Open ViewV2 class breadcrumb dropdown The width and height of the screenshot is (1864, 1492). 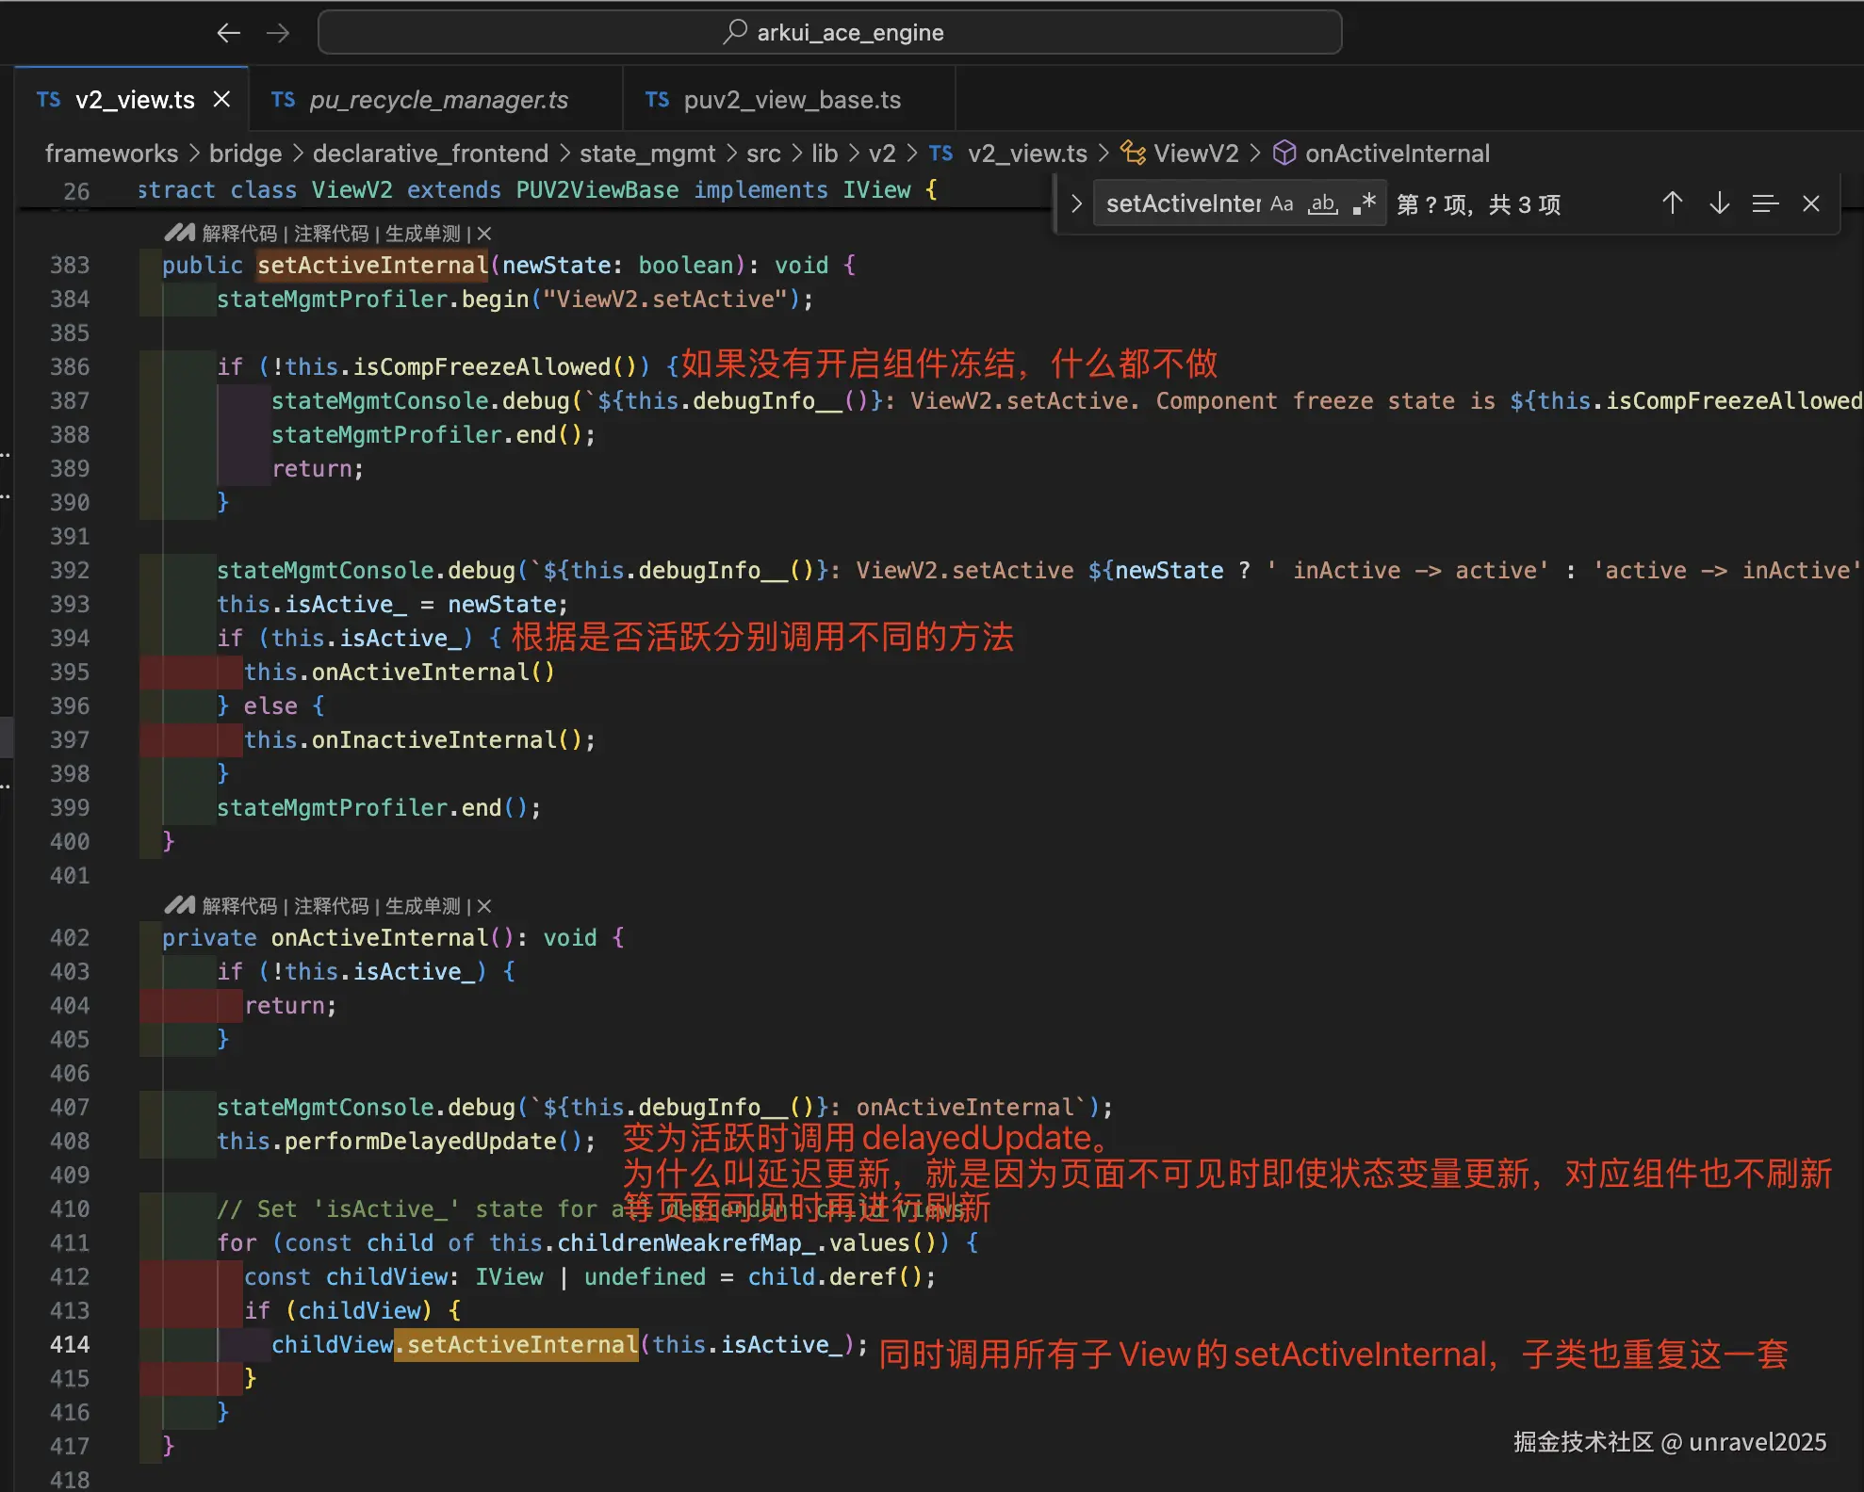(x=1195, y=153)
